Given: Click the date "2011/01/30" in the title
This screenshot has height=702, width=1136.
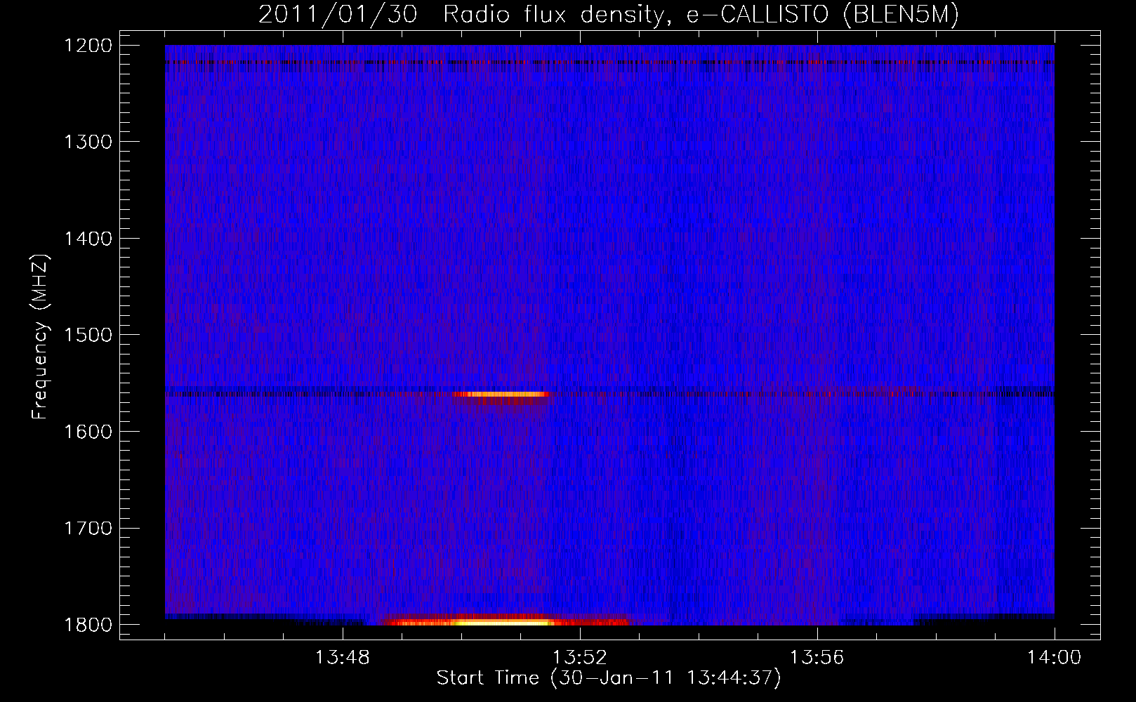Looking at the screenshot, I should (x=337, y=15).
